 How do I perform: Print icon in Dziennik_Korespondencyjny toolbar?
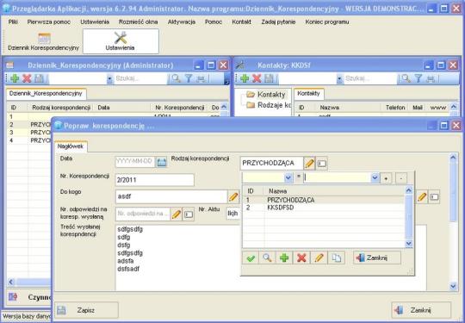201,78
